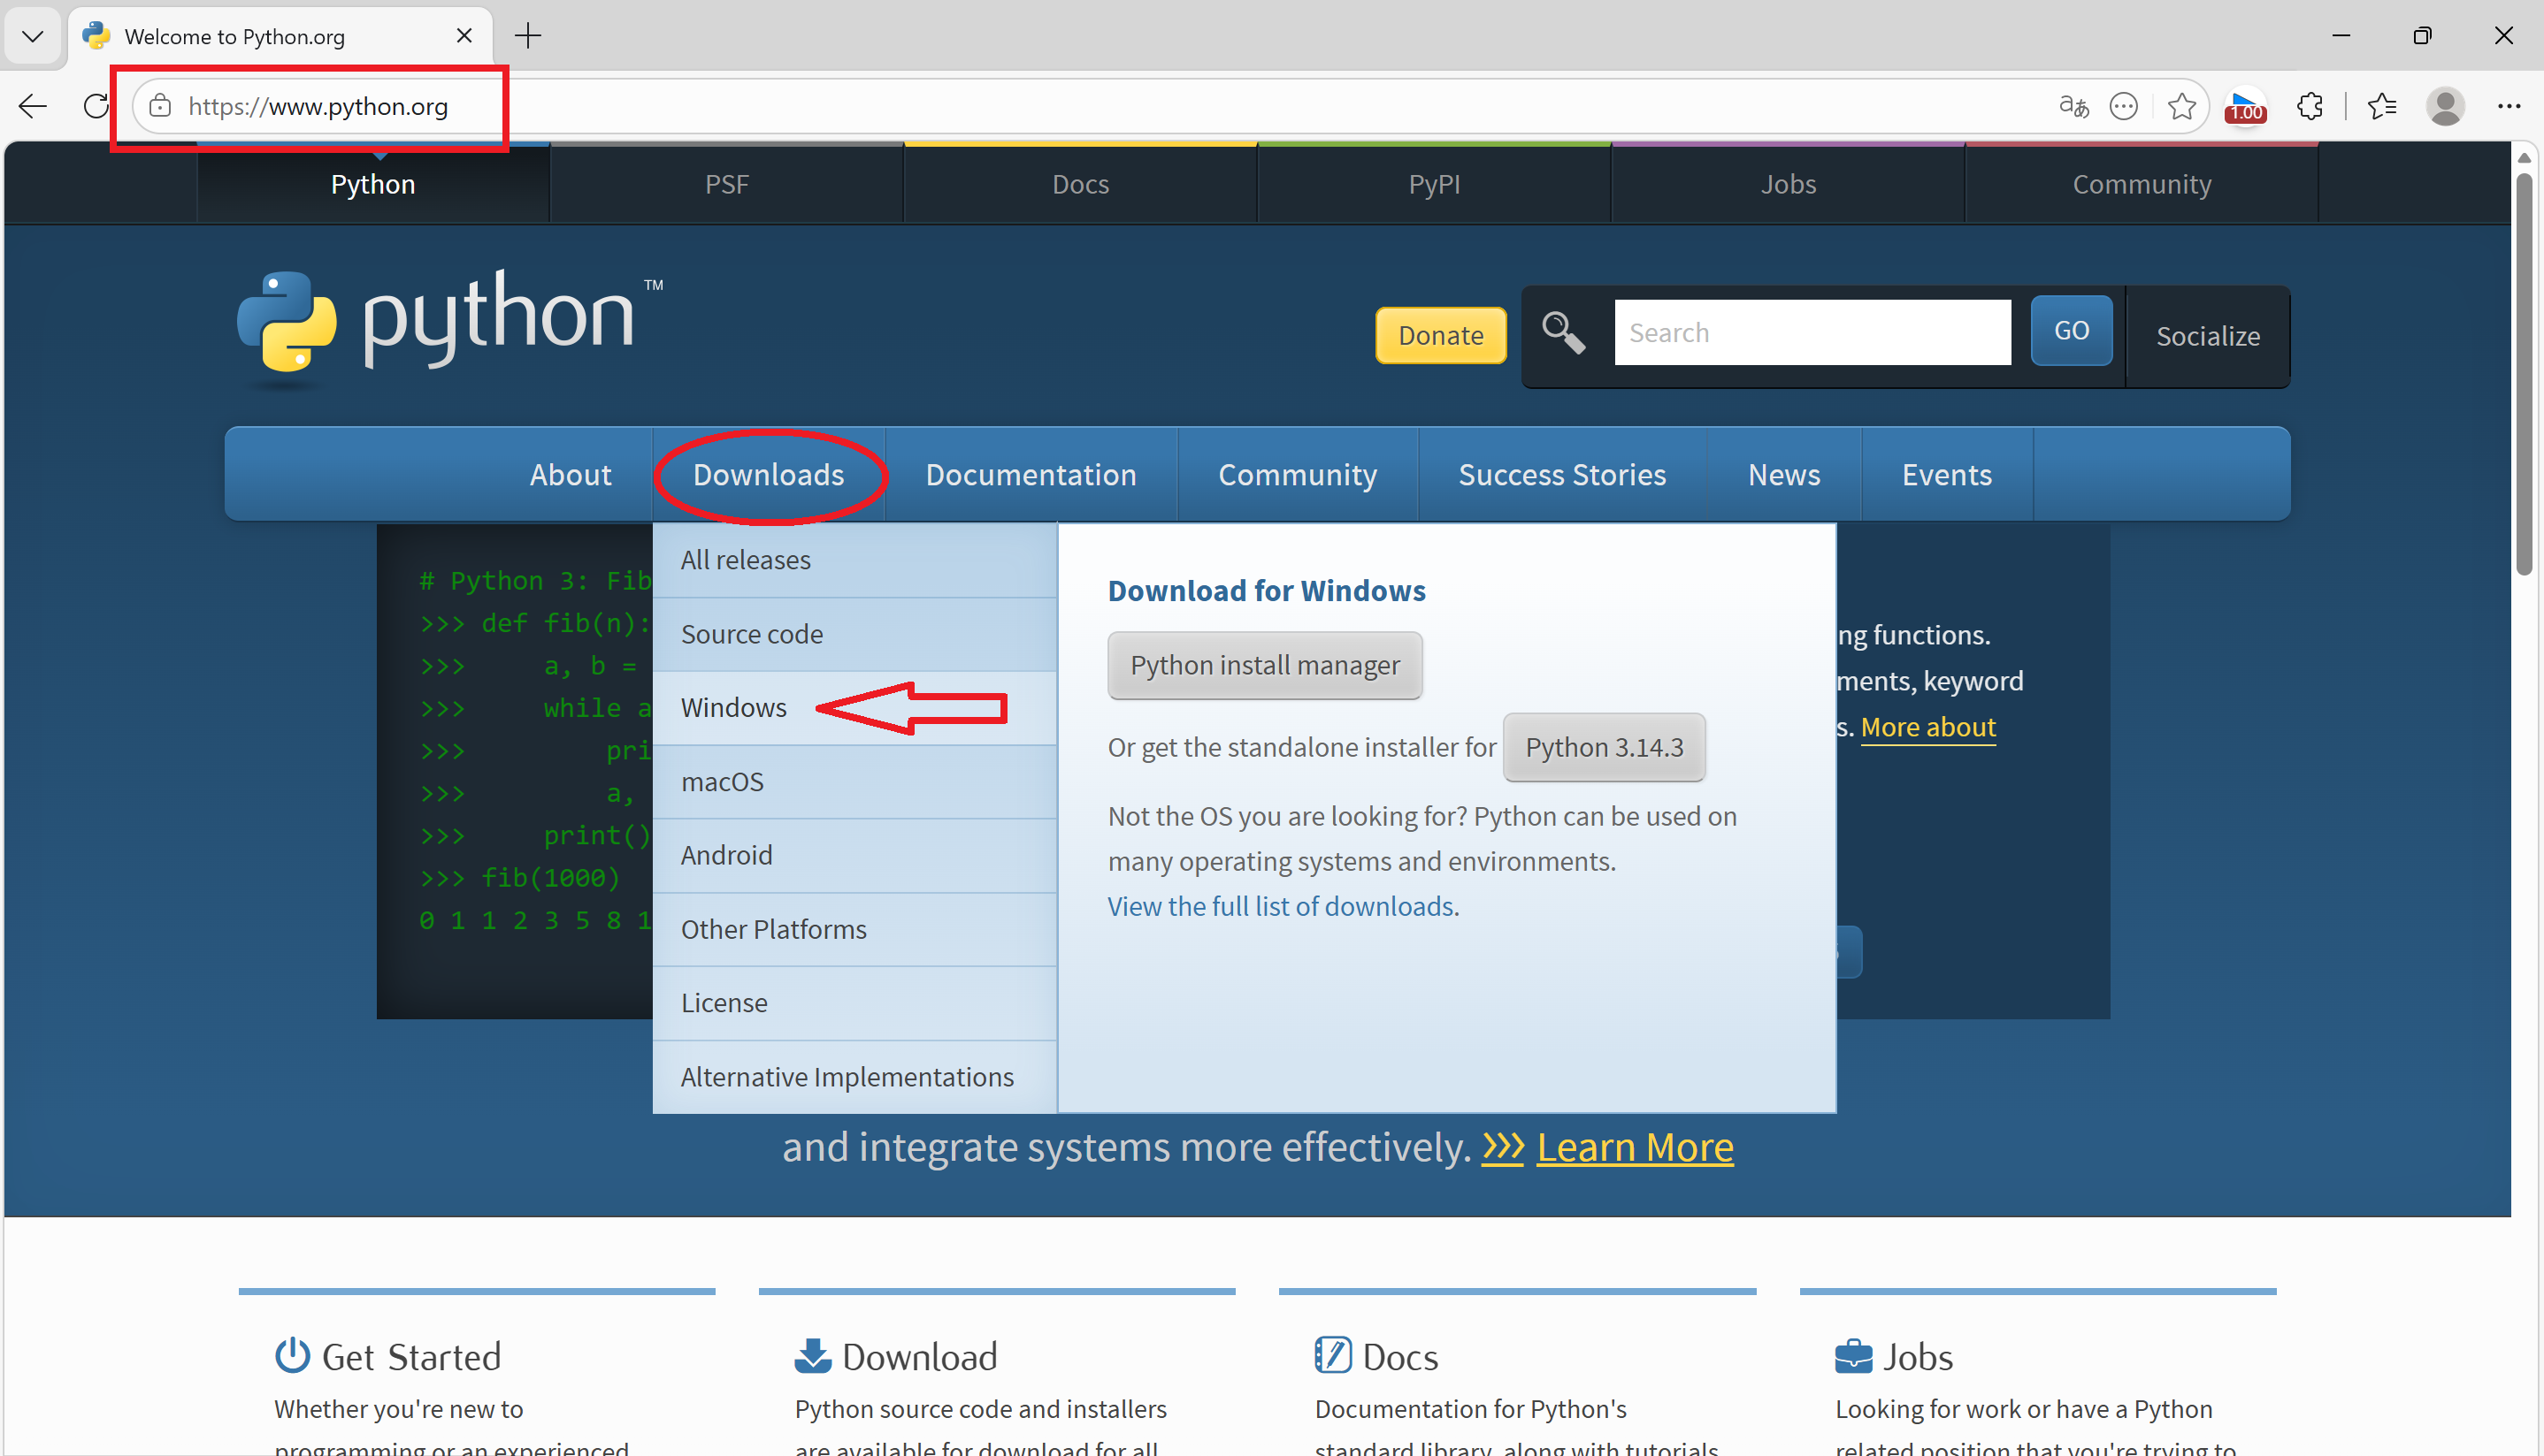Select Alternative Implementations menu entry

[x=855, y=1076]
